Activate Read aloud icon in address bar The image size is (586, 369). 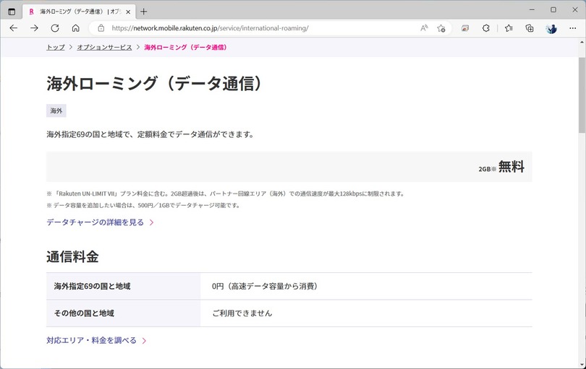(x=424, y=28)
